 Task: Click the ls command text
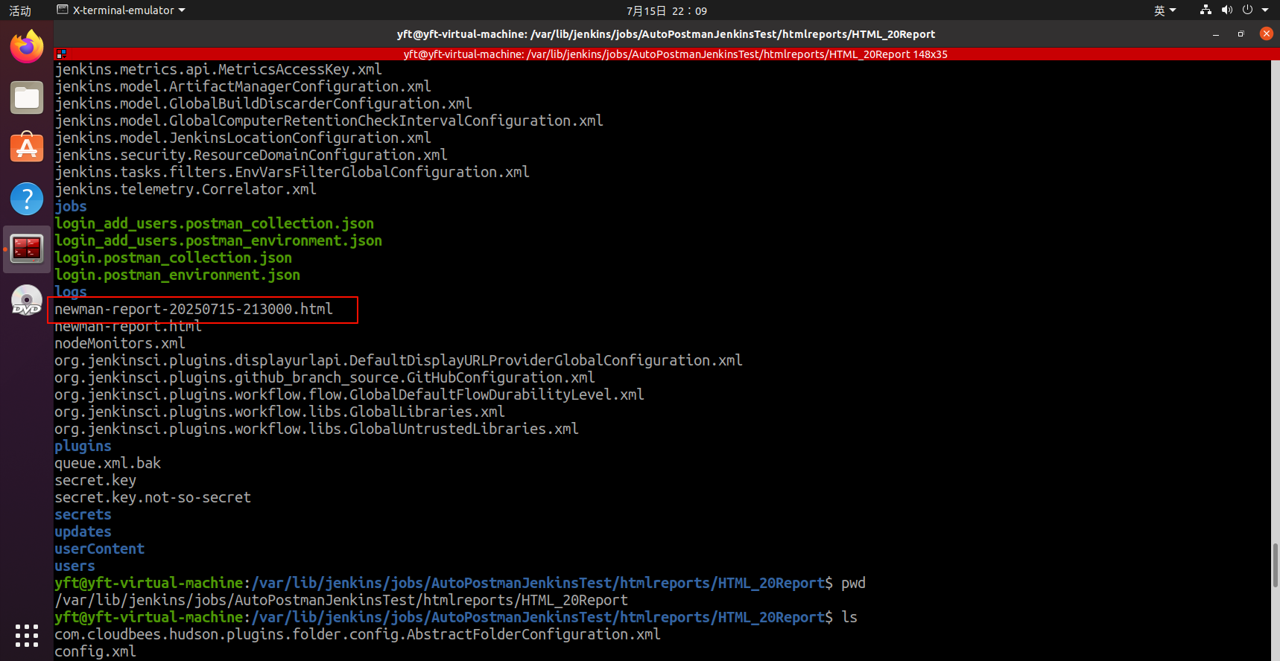(849, 617)
